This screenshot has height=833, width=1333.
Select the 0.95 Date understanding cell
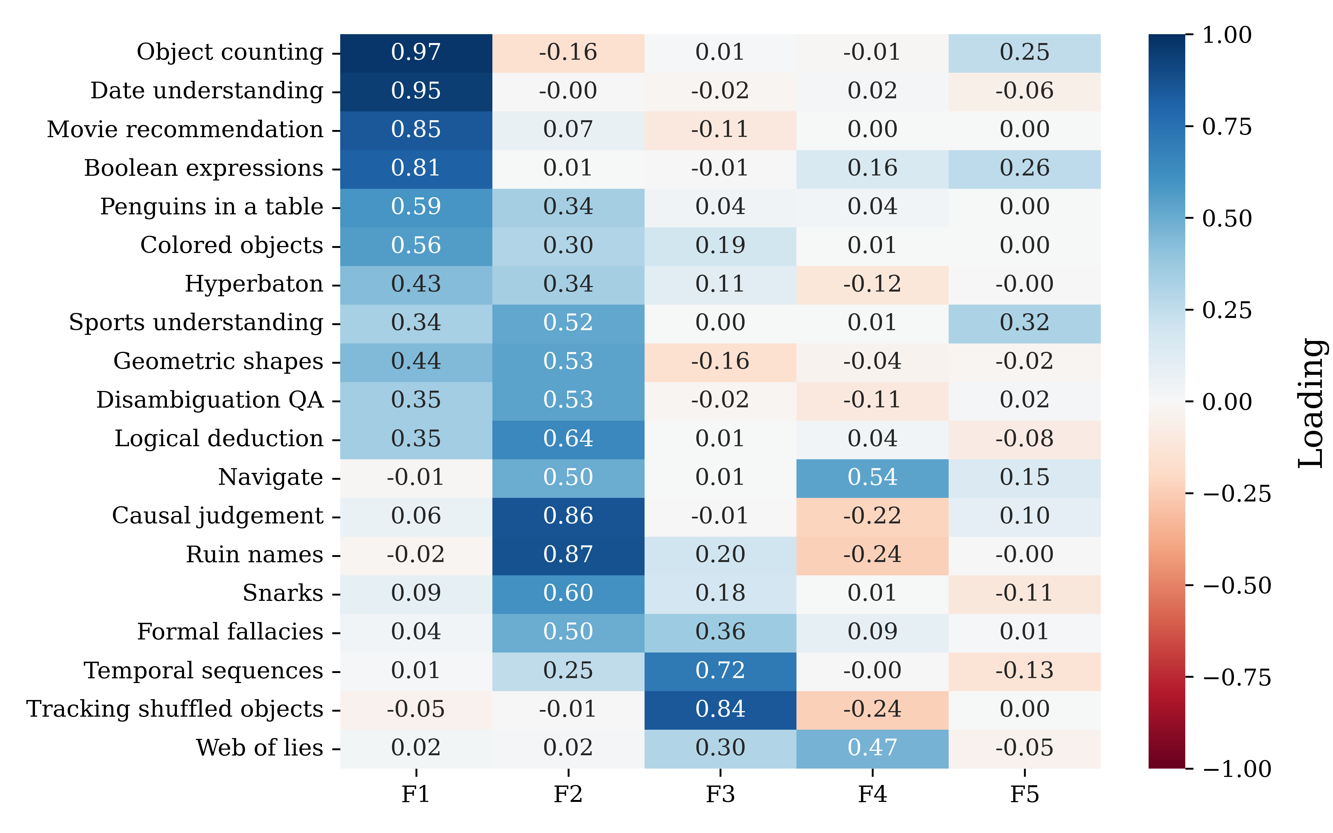pyautogui.click(x=416, y=91)
